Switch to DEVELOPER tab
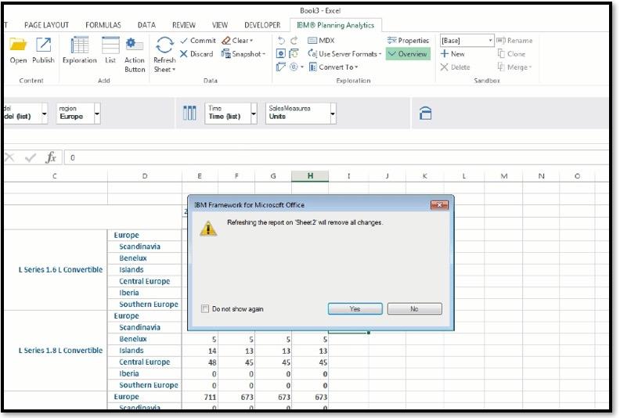Viewport: 620px width, 418px height. pyautogui.click(x=262, y=25)
